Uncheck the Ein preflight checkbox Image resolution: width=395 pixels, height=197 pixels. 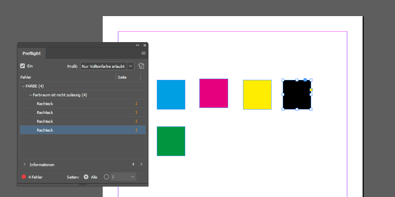point(22,66)
